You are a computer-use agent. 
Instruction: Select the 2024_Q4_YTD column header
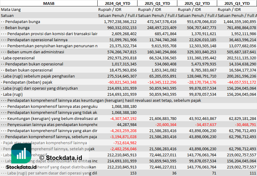click(x=117, y=3)
